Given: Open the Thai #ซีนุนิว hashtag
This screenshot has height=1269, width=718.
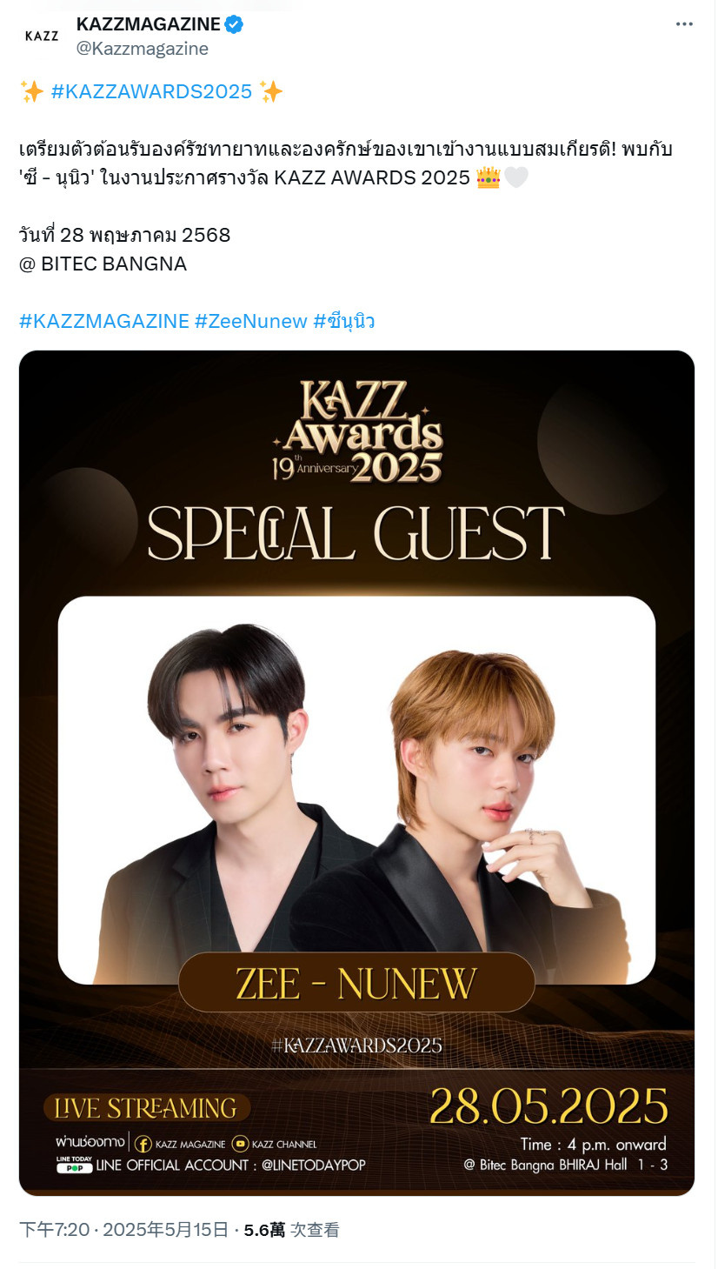Looking at the screenshot, I should (x=344, y=321).
